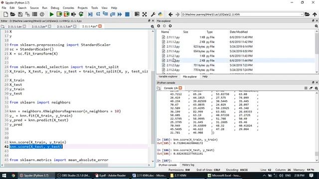Screen dimensions: 319x179
Task: Open the Projects menu
Action: (82, 8)
